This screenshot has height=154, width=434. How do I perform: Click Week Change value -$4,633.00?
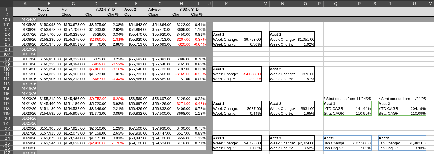tap(250, 74)
